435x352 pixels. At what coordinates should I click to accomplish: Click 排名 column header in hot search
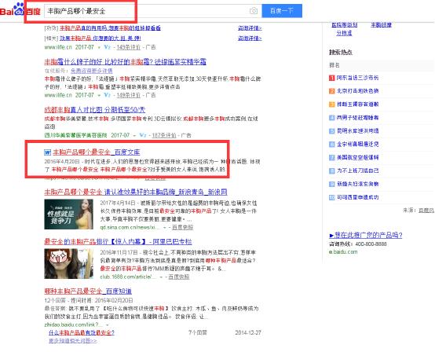coord(334,65)
